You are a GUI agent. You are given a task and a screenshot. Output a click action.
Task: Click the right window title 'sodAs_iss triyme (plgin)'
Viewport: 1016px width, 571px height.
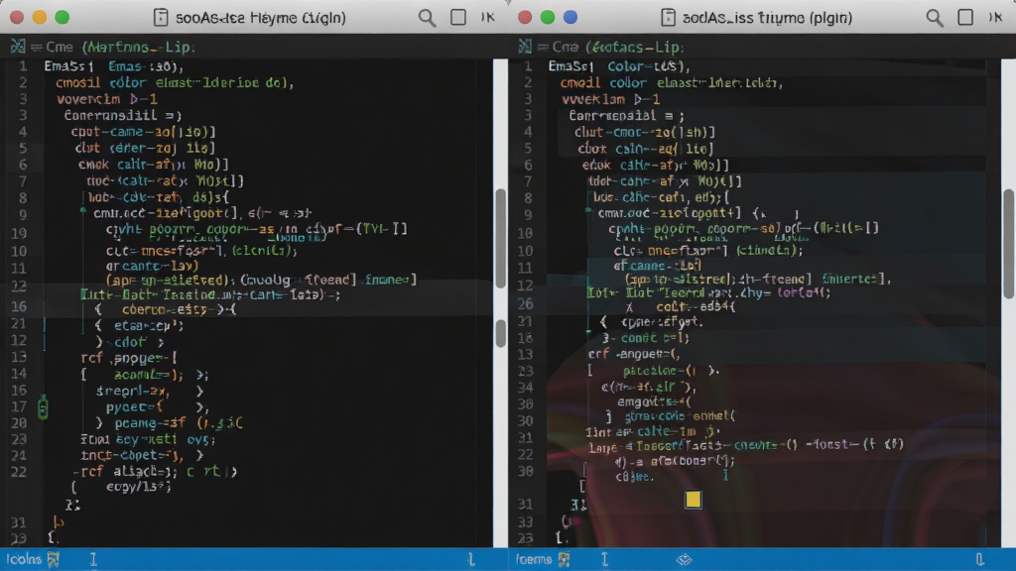[x=767, y=18]
